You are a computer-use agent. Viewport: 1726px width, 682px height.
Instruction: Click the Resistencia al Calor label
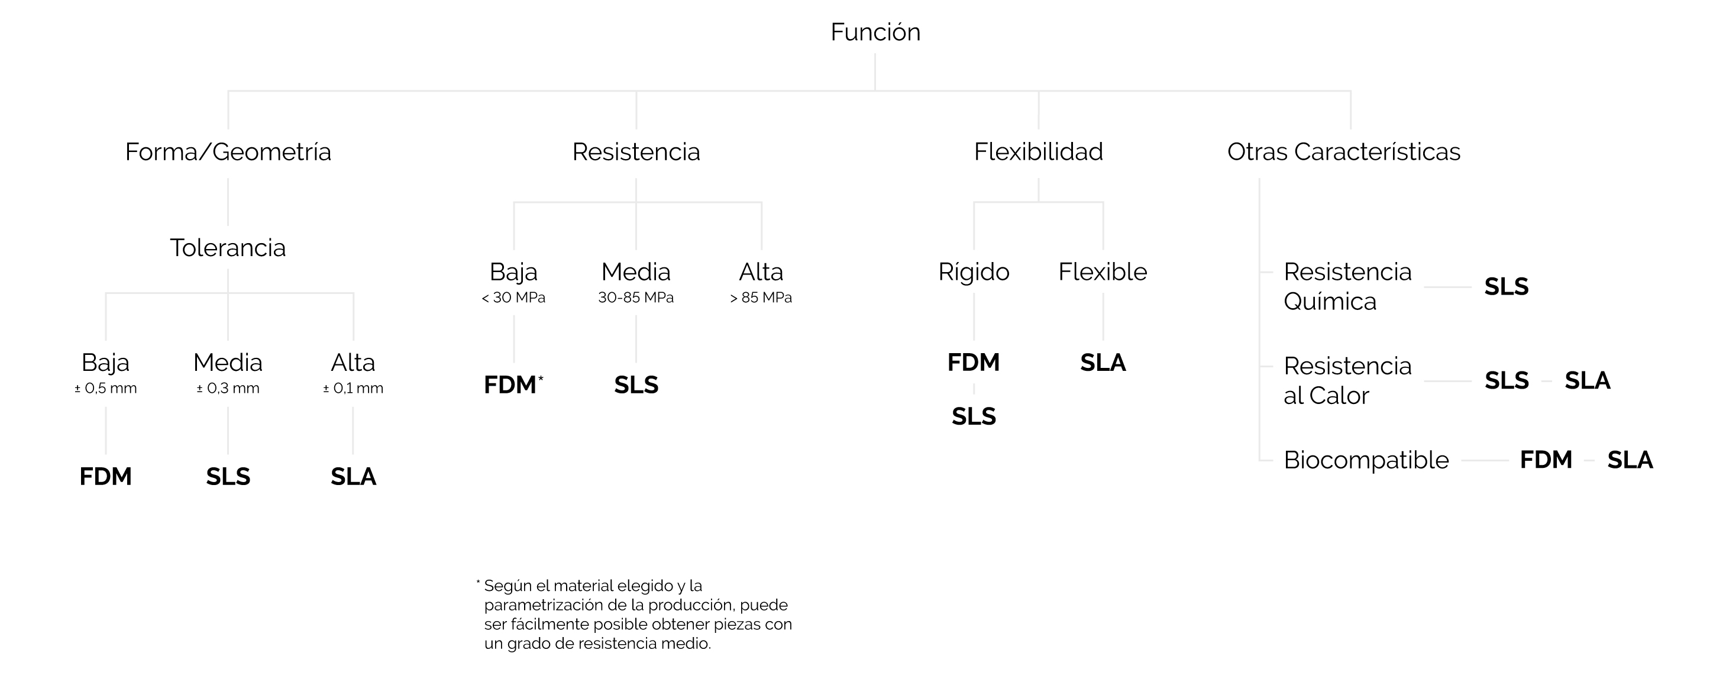1347,380
